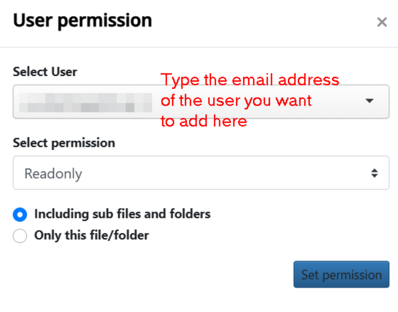Click the red 'of the user you want' text
The image size is (398, 312).
pyautogui.click(x=236, y=101)
